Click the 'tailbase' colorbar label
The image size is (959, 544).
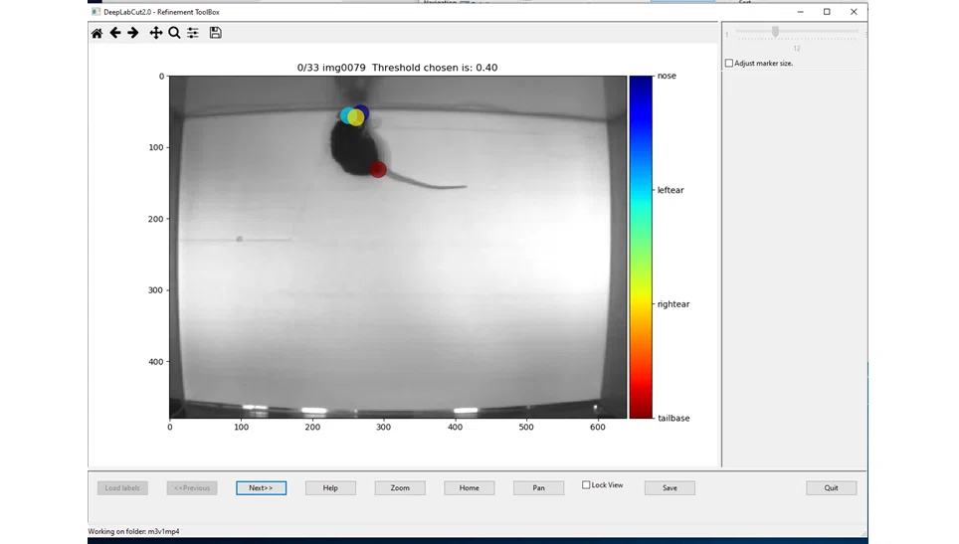(673, 418)
